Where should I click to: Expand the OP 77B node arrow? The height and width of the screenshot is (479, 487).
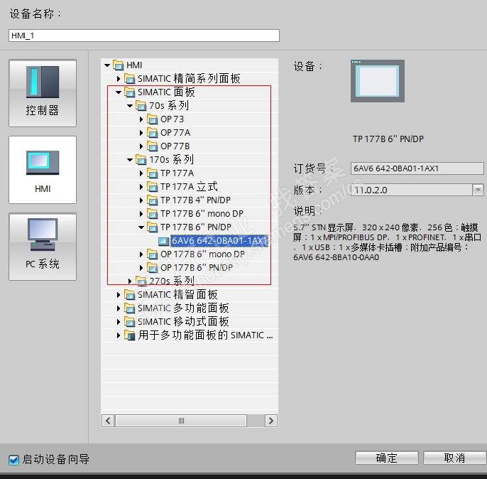point(141,146)
